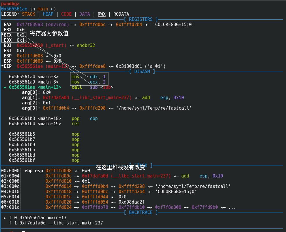Click the underlined RWX legend label

(102, 14)
